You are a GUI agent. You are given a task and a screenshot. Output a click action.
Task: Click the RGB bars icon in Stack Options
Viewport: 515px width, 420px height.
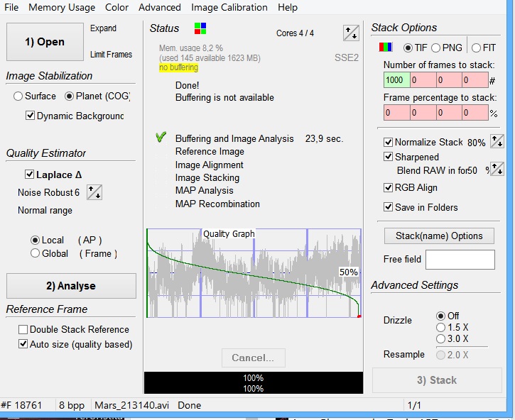pos(386,48)
